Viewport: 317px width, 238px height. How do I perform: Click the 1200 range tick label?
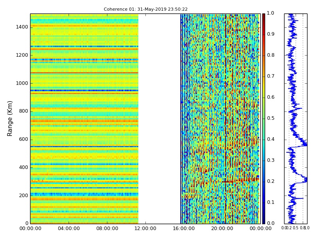click(22, 55)
